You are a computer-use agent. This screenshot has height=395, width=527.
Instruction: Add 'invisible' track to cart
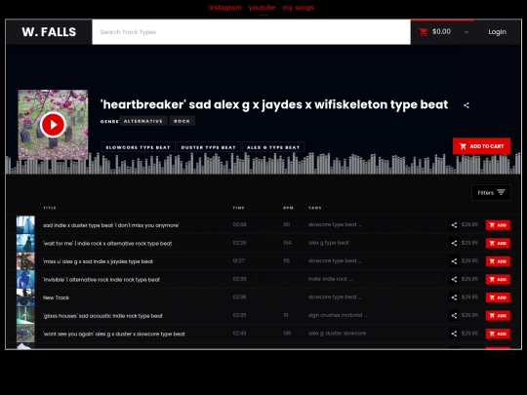point(498,279)
